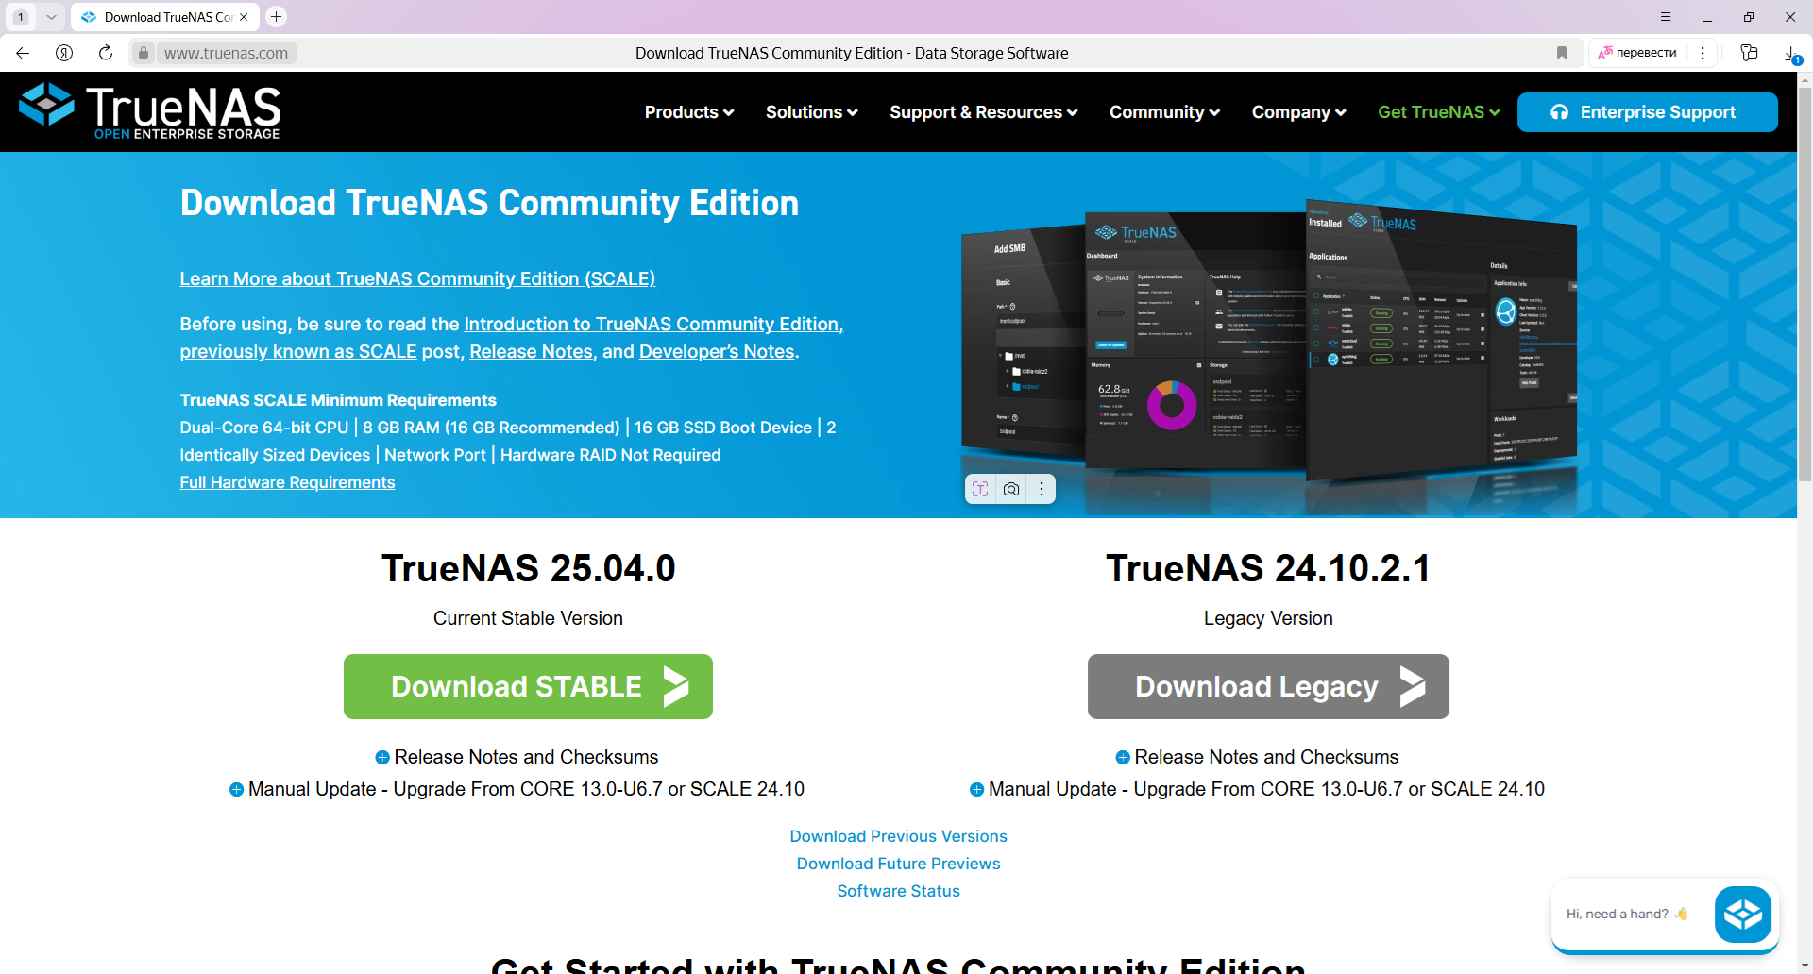
Task: Open the Solutions dropdown menu
Action: [x=812, y=112]
